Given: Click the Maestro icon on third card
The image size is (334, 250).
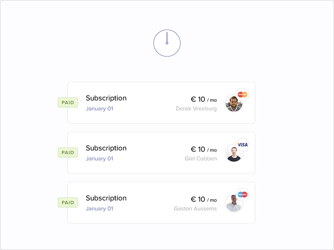Looking at the screenshot, I should pos(243,195).
